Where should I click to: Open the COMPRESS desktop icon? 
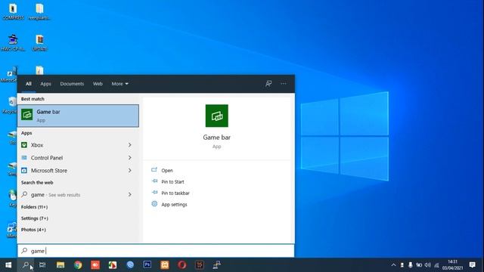pyautogui.click(x=13, y=12)
